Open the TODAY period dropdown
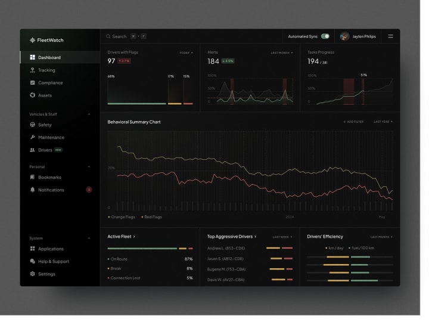 click(x=186, y=53)
